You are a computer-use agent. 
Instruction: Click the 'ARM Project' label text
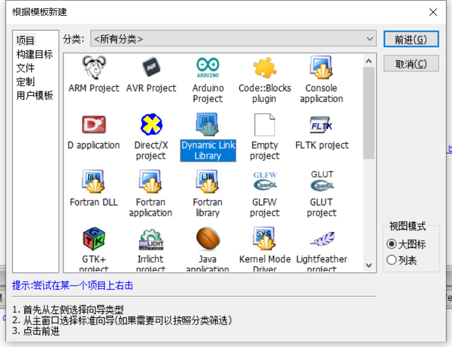(x=94, y=88)
